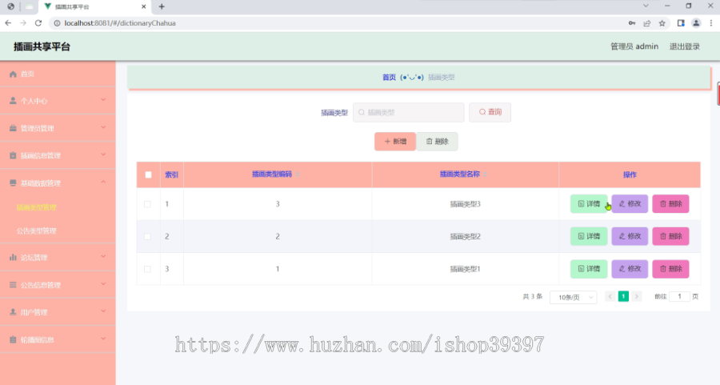Image resolution: width=720 pixels, height=385 pixels.
Task: Expand the 论坛管理 chevron
Action: coord(103,257)
